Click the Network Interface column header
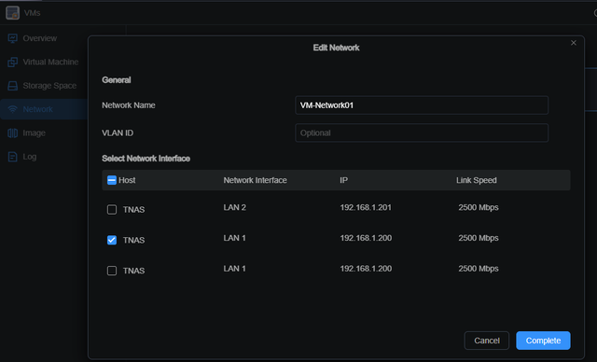This screenshot has height=362, width=597. click(x=255, y=180)
